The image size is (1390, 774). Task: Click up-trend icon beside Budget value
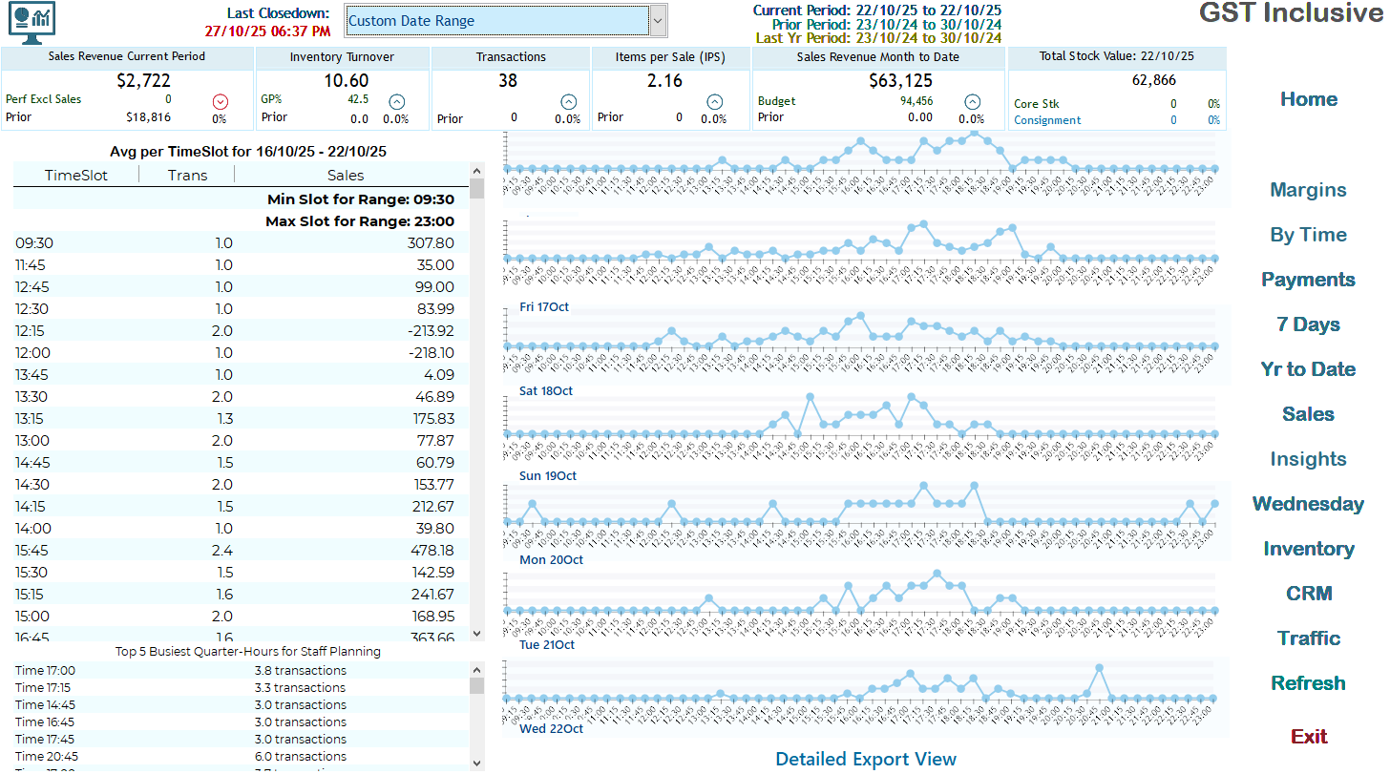pyautogui.click(x=972, y=101)
